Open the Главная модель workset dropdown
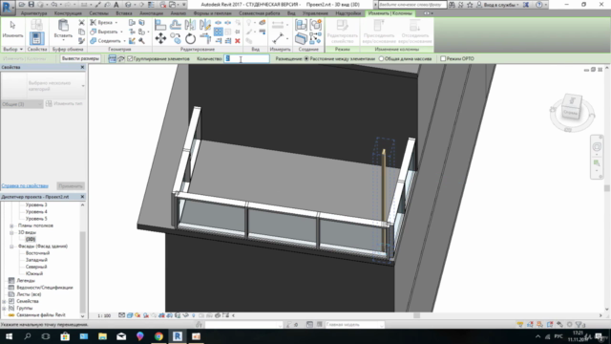Viewport: 611px width, 344px height. pos(354,325)
